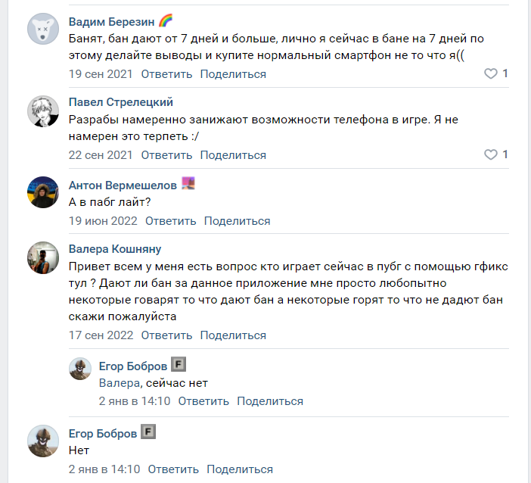Open the Вадим Березин profile name link
Screen dimensions: 531x483
tap(111, 22)
